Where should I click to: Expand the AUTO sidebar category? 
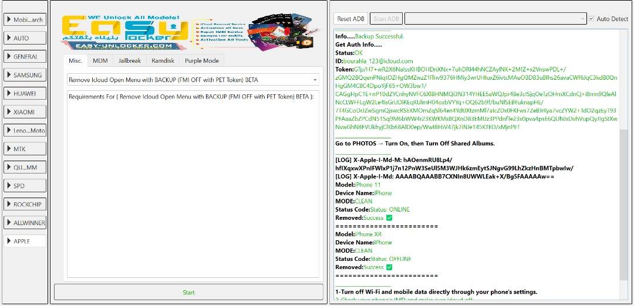click(25, 38)
